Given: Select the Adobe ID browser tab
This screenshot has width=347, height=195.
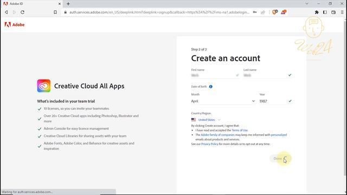Looking at the screenshot, I should pos(31,4).
